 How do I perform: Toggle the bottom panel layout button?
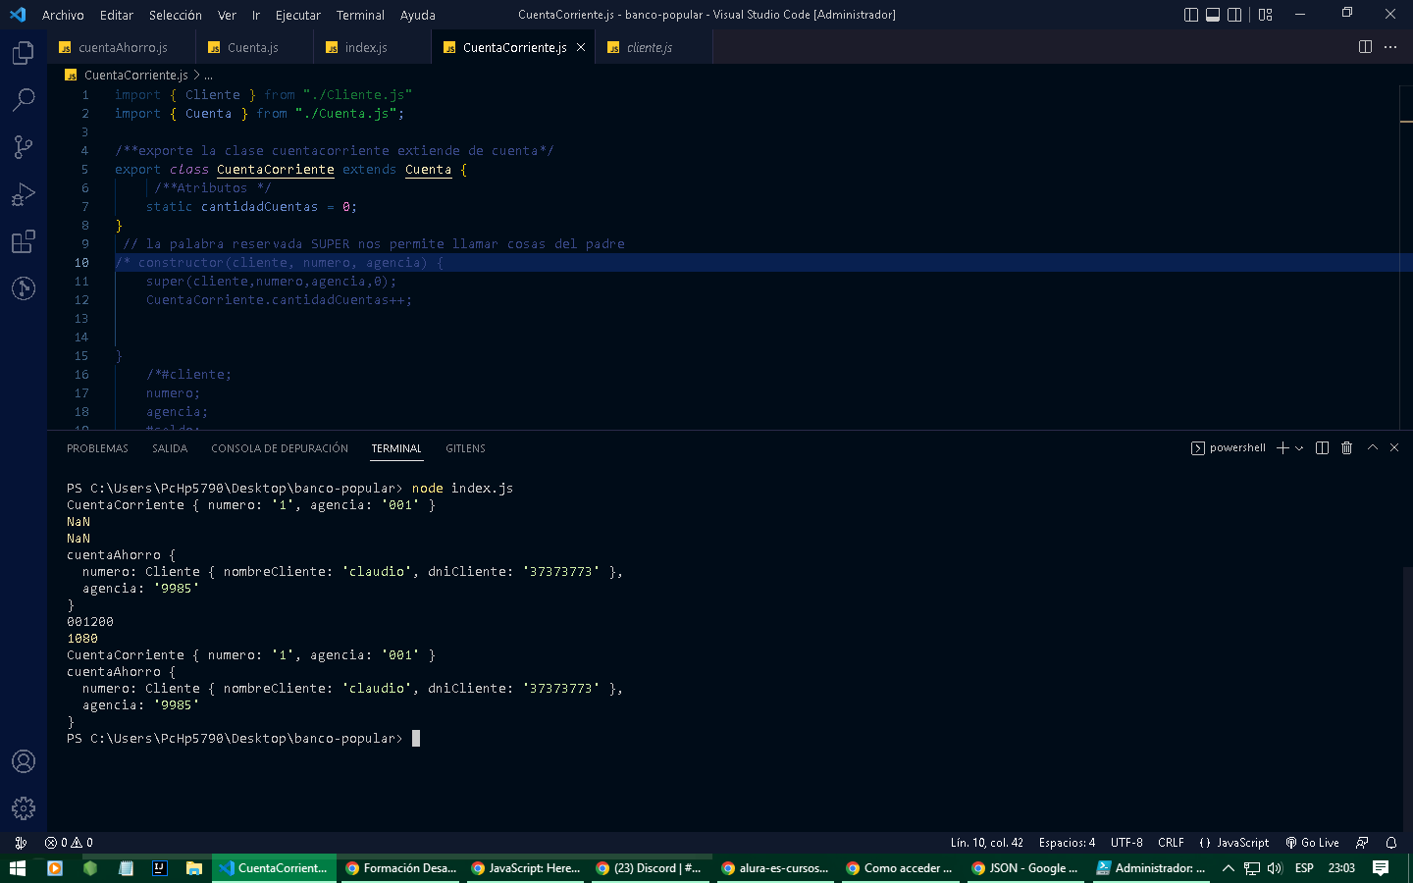pyautogui.click(x=1213, y=15)
